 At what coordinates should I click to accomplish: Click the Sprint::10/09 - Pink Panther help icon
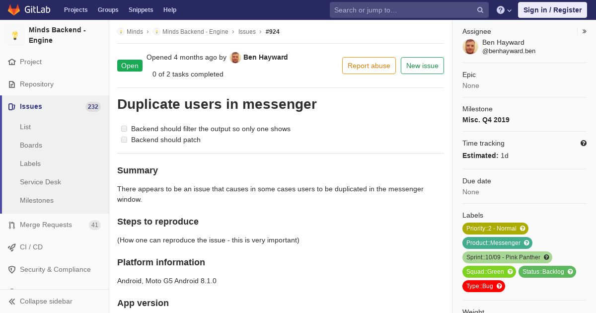pyautogui.click(x=546, y=257)
